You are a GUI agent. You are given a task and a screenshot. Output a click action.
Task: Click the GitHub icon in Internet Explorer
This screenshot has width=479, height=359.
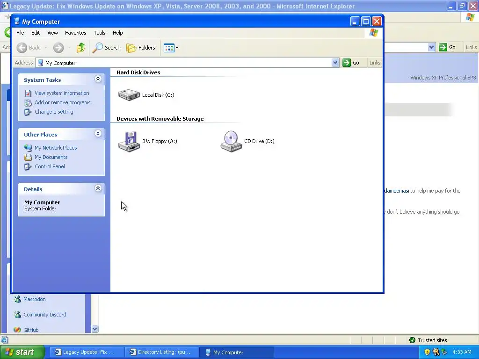pyautogui.click(x=17, y=330)
